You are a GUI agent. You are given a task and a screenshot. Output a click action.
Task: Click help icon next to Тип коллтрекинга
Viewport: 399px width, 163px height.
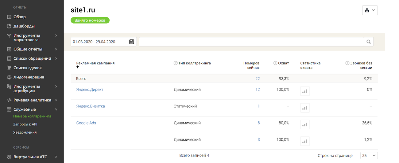(x=176, y=63)
